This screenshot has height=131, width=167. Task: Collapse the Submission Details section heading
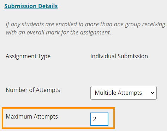point(31,6)
